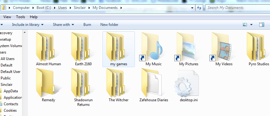
Task: Open the Tools menu
Action: [x=21, y=17]
